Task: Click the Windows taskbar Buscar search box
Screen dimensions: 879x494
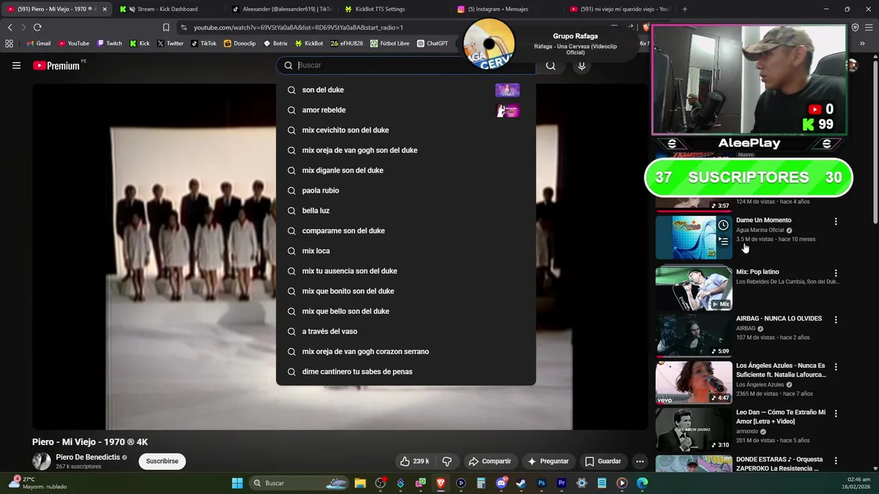Action: (298, 483)
